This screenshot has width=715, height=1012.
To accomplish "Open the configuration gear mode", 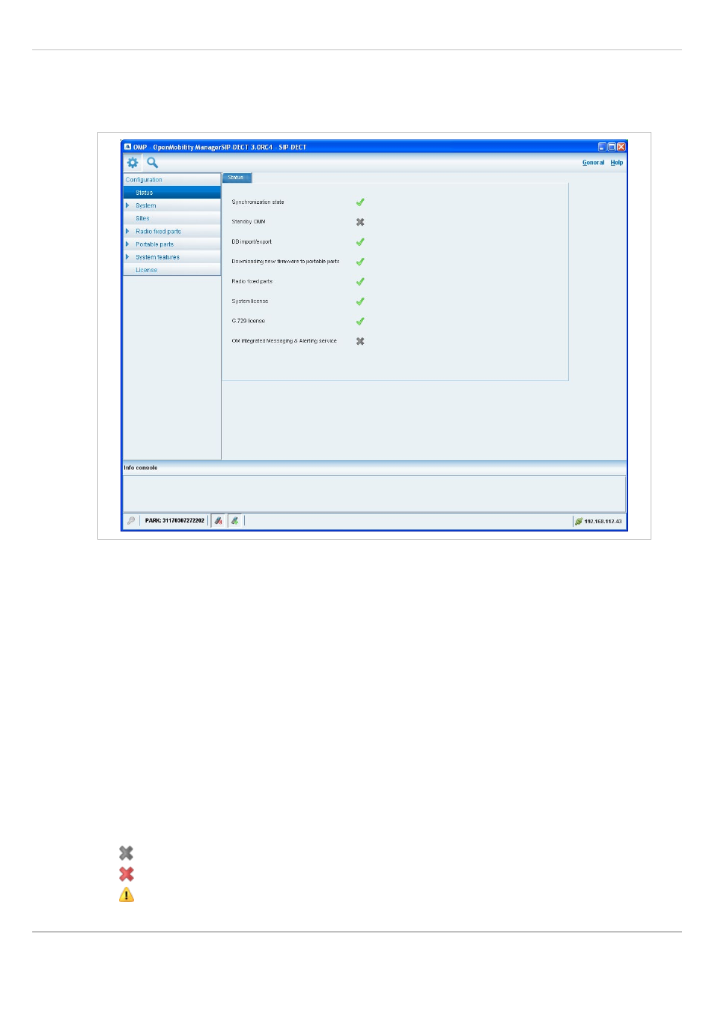I will [133, 163].
